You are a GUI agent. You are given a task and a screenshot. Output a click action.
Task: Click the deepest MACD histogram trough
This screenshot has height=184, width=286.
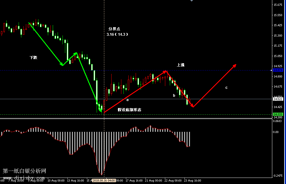coord(102,175)
